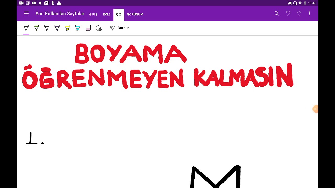The image size is (335, 188).
Task: Tap the cast screen status icon
Action: point(290,3)
